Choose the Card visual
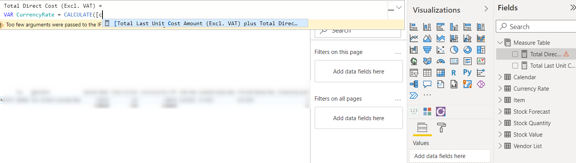This screenshot has height=163, width=576. point(454,61)
